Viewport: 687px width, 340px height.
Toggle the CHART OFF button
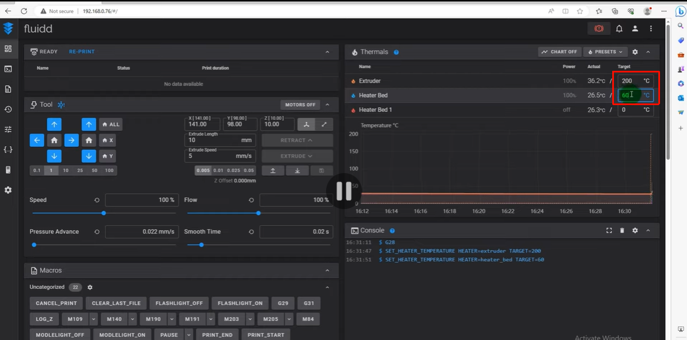559,52
